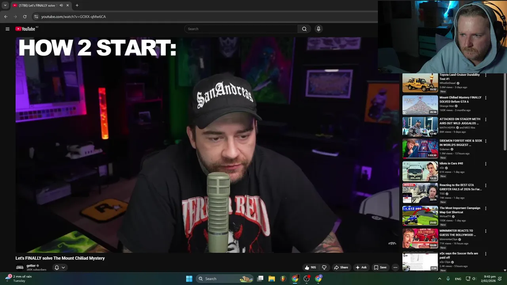This screenshot has width=507, height=285.
Task: Open options menu for Mount Chiliad Mystery video
Action: 486,98
